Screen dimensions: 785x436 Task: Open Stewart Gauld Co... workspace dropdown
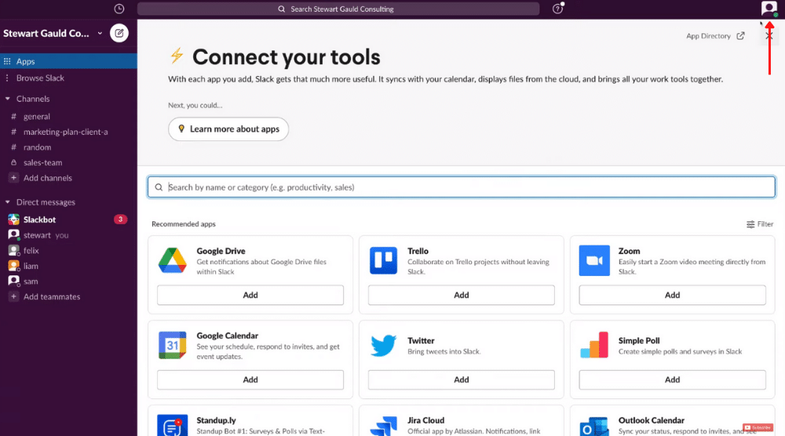click(53, 33)
